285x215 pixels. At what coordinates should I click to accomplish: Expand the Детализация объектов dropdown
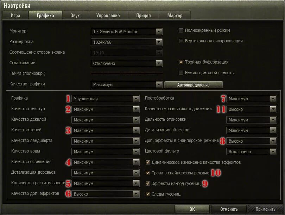click(x=251, y=130)
